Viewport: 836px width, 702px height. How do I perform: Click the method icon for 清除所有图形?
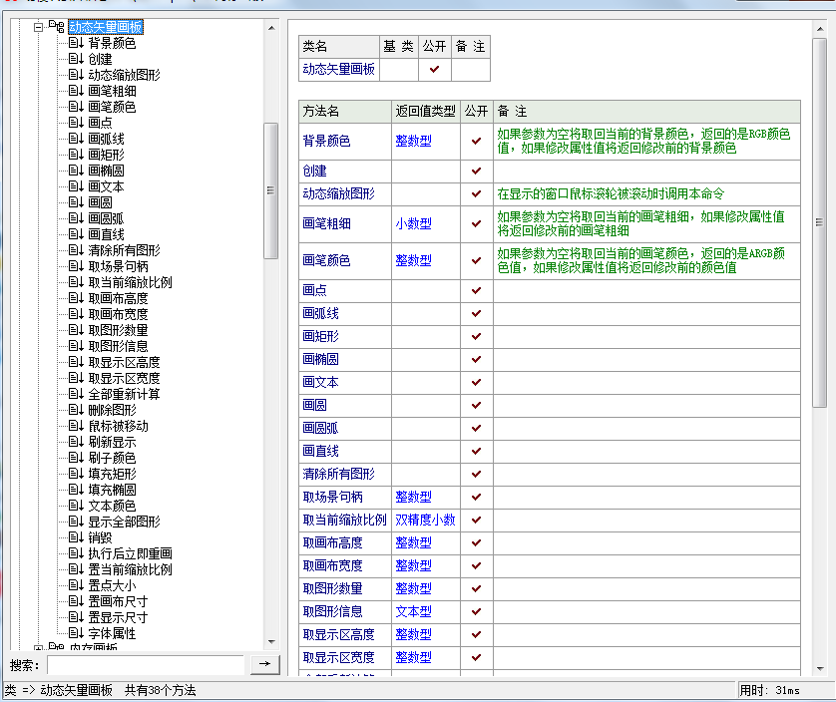[76, 250]
